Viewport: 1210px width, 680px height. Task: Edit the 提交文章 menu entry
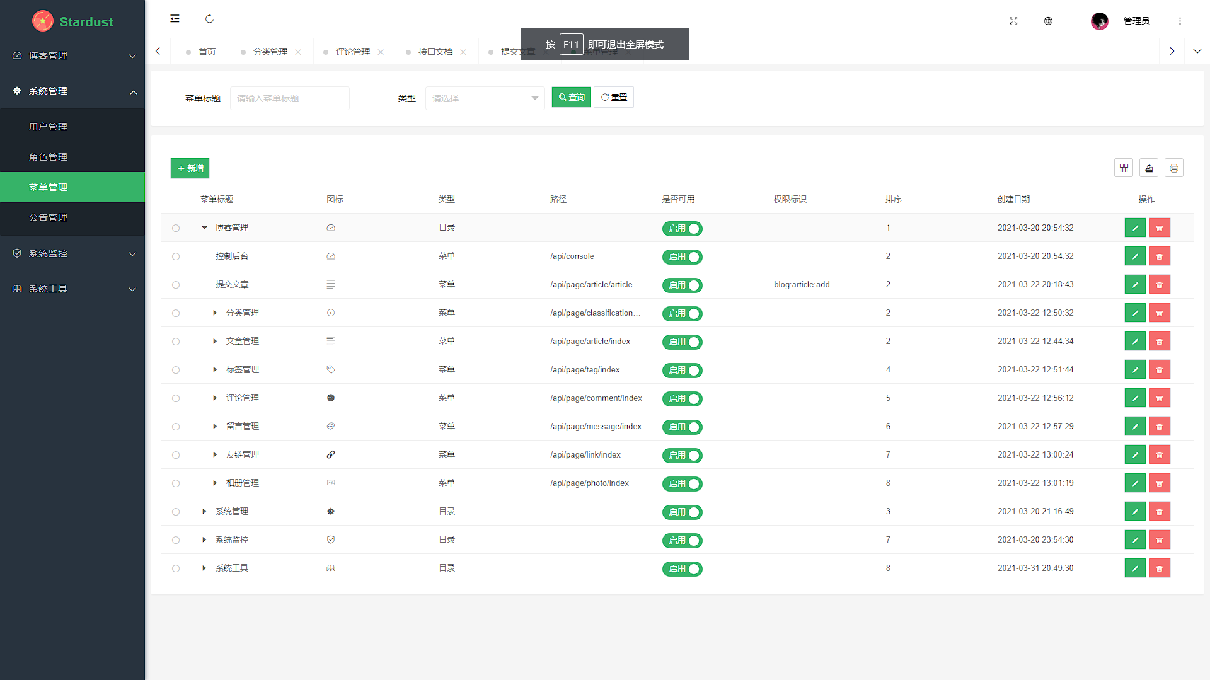[1135, 284]
